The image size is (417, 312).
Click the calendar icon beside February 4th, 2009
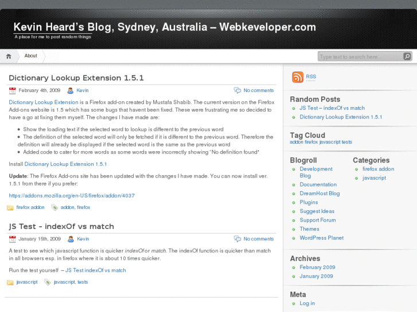click(x=12, y=90)
